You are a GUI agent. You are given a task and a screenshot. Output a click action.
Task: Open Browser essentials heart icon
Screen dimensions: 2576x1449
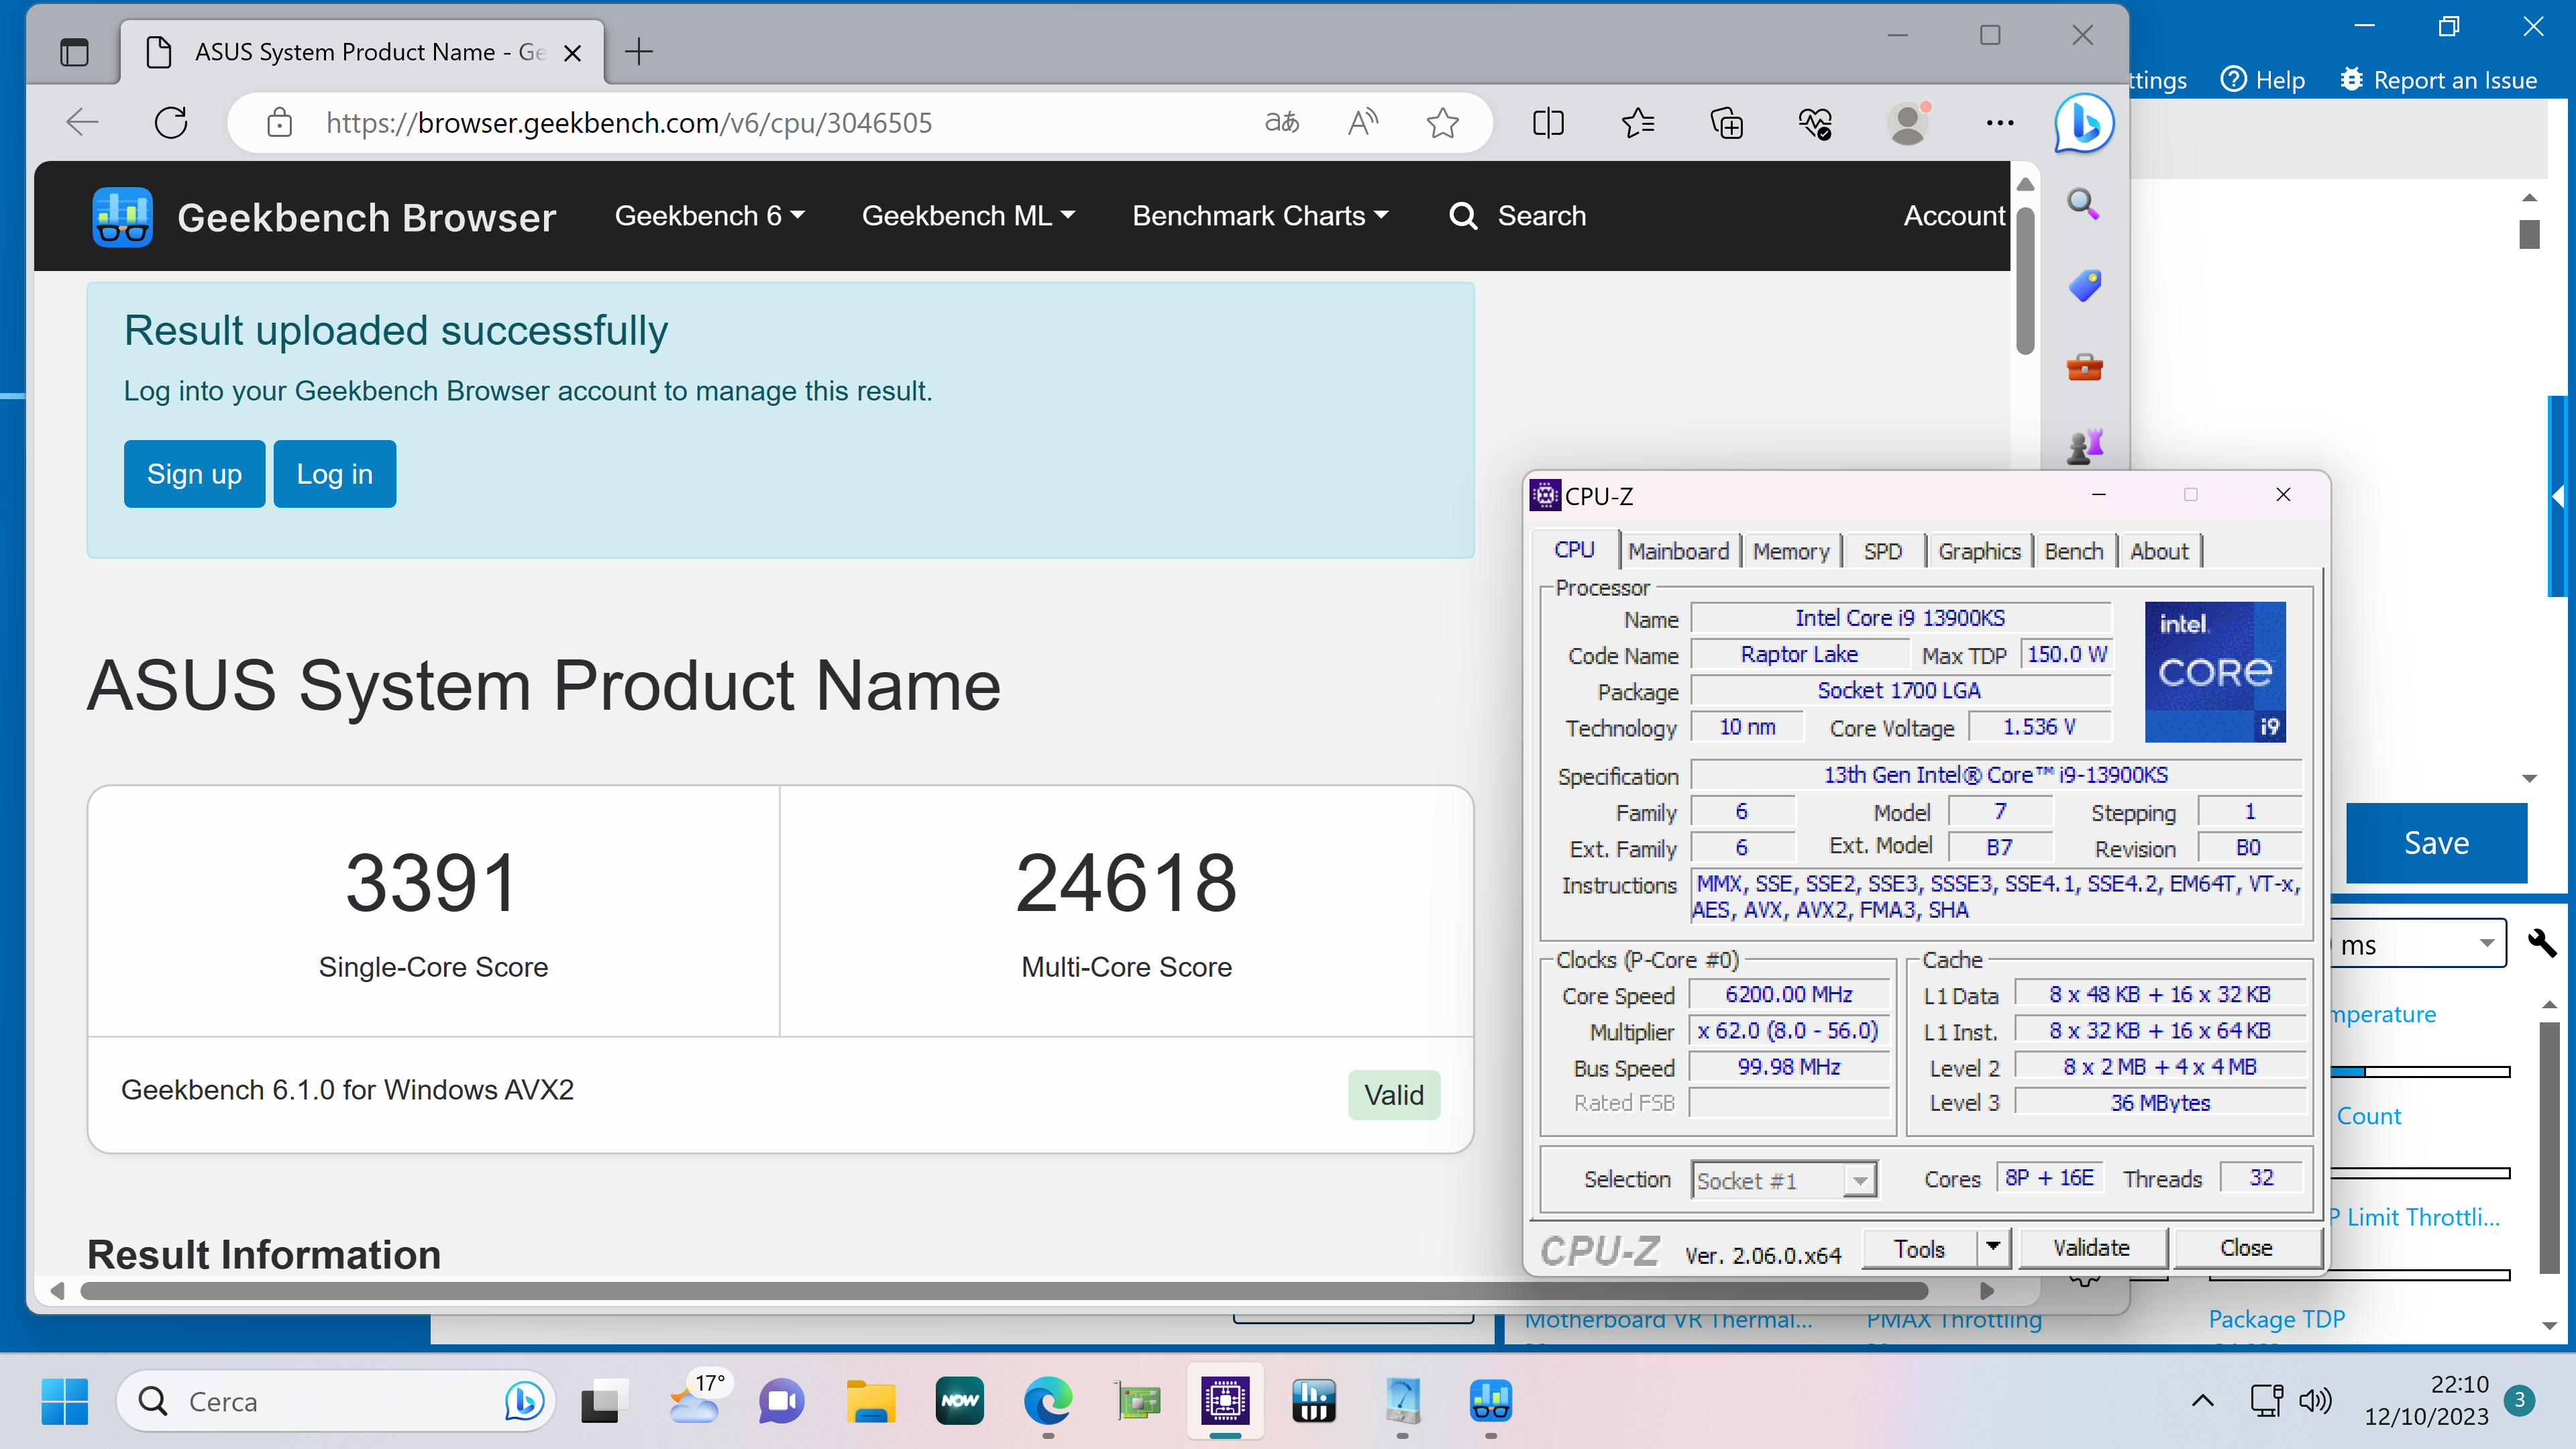[x=1816, y=122]
